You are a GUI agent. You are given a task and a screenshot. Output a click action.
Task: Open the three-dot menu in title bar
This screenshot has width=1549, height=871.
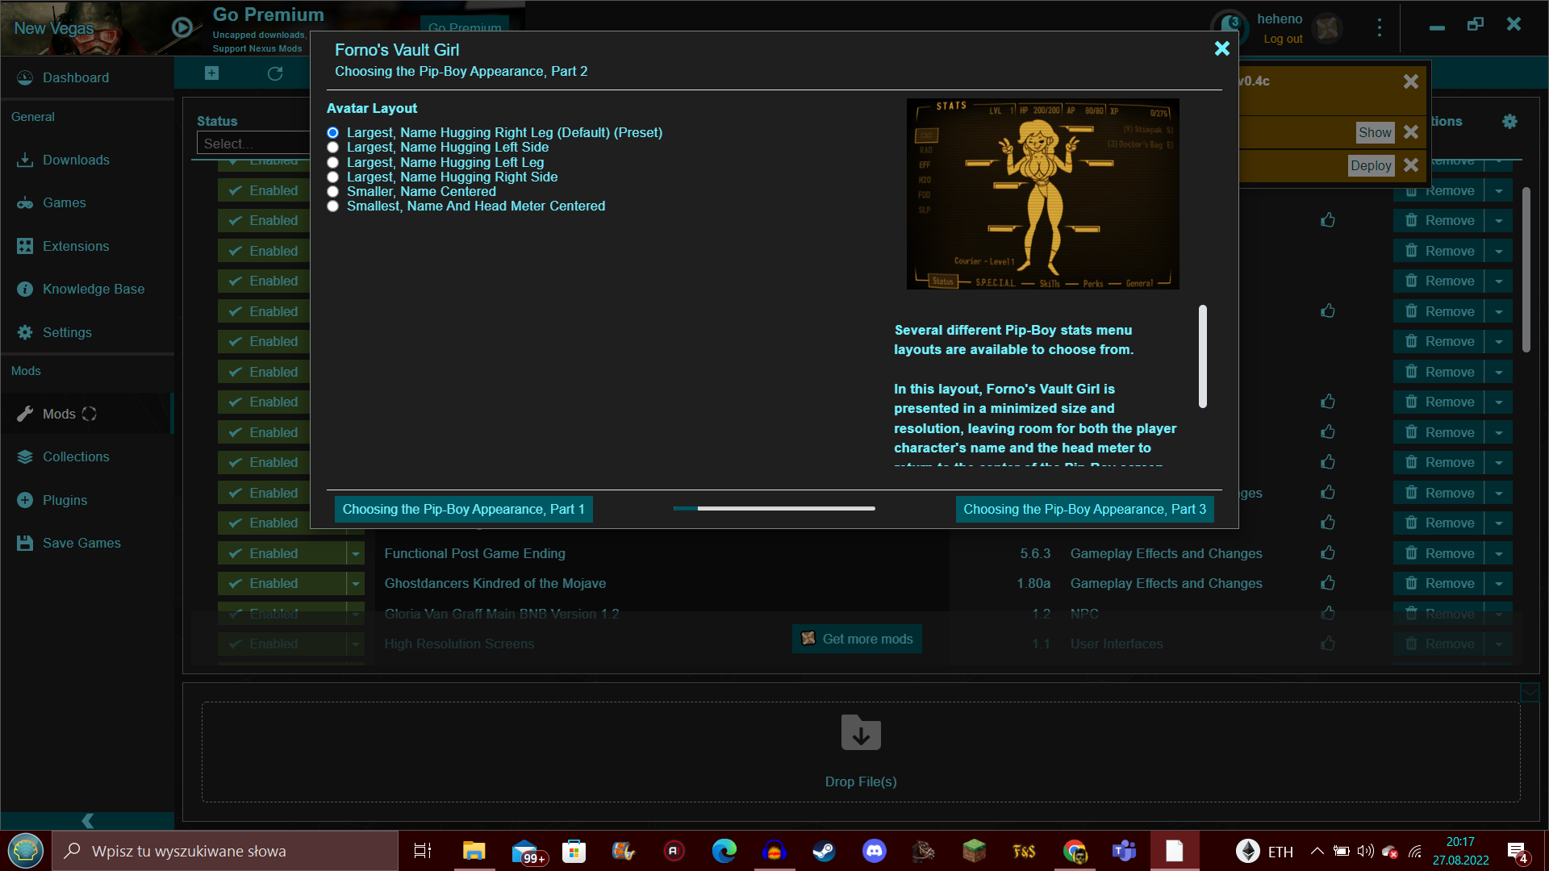(1380, 27)
